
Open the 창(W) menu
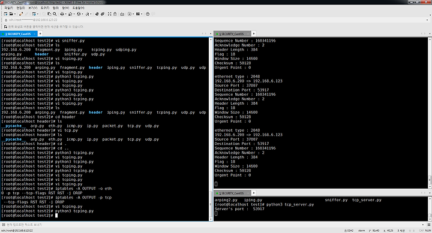point(65,8)
